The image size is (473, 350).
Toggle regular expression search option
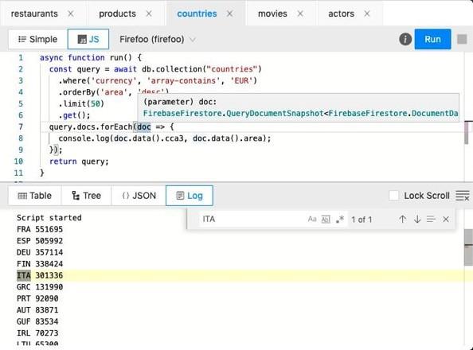click(340, 220)
